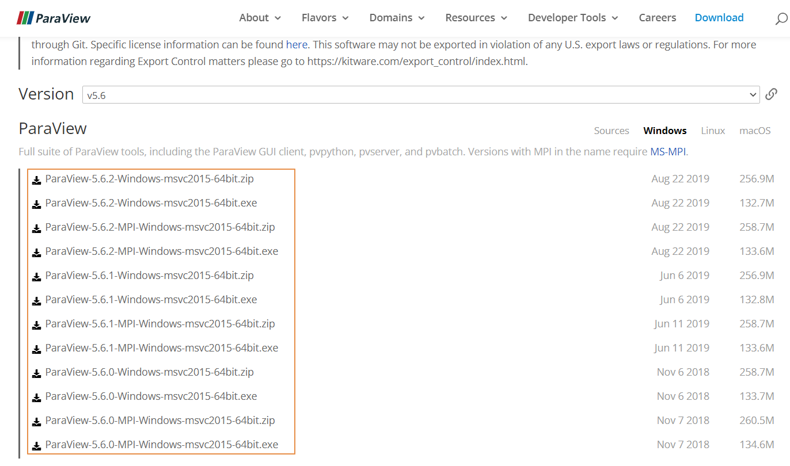
Task: Download ParaView-5.6.0-Windows-msvc2015-64bit.exe
Action: [151, 396]
